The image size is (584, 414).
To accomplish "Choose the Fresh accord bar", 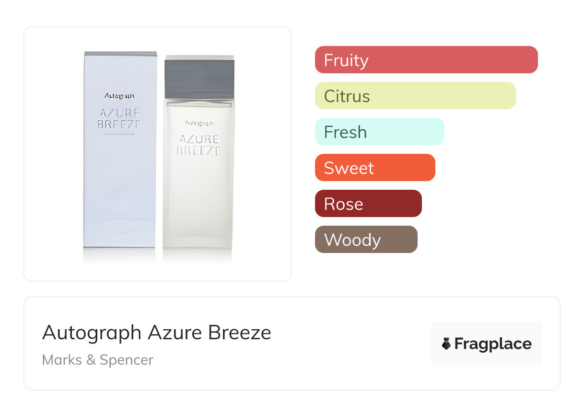I will (379, 132).
